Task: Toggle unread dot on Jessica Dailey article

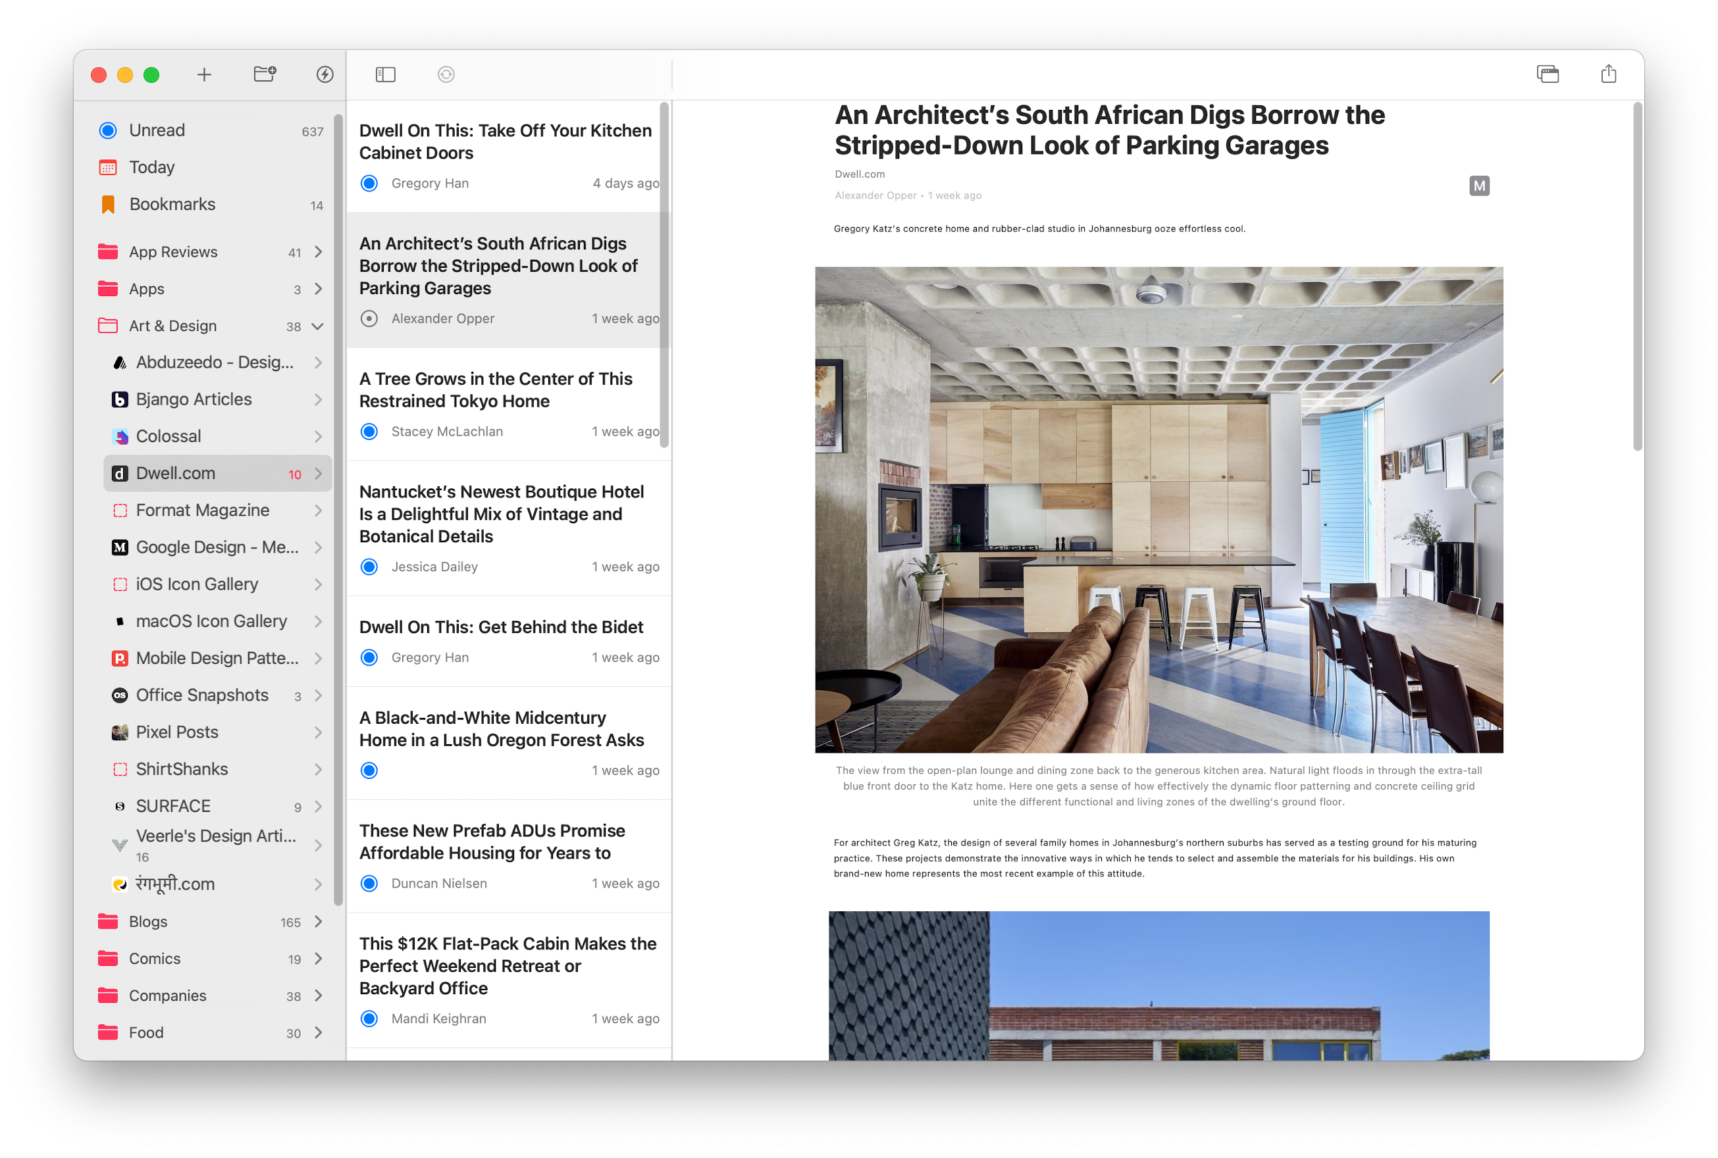Action: [369, 566]
